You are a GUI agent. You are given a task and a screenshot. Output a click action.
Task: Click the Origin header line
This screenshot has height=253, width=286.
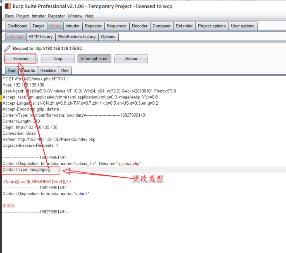click(x=30, y=127)
